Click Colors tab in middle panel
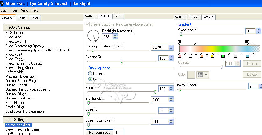This screenshot has height=135, width=262. (118, 16)
